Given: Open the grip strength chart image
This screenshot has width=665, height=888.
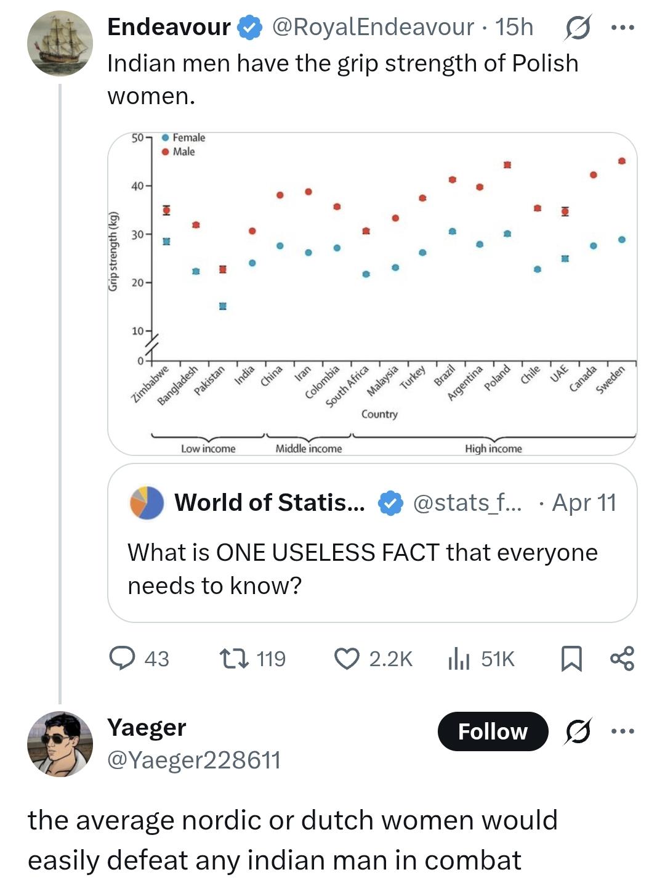Looking at the screenshot, I should [x=372, y=293].
